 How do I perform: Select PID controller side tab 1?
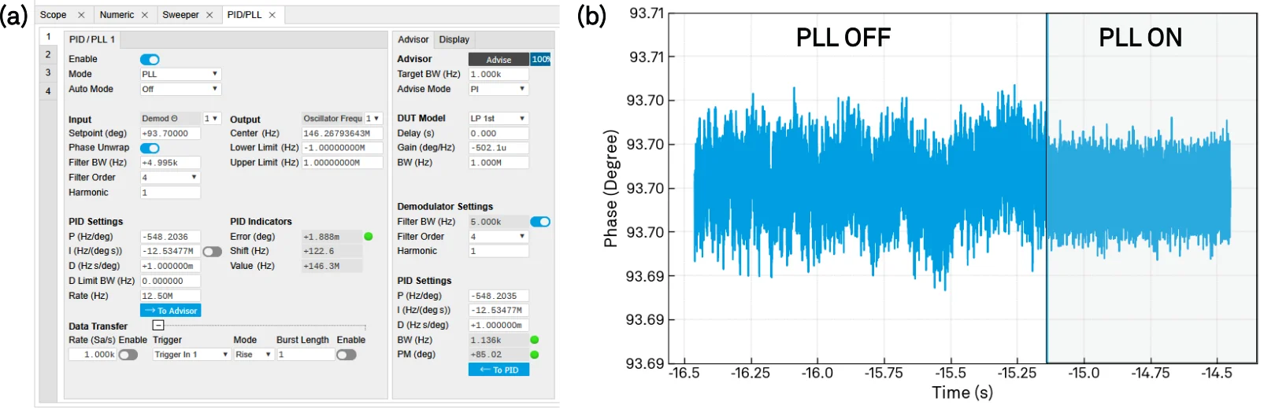coord(48,36)
